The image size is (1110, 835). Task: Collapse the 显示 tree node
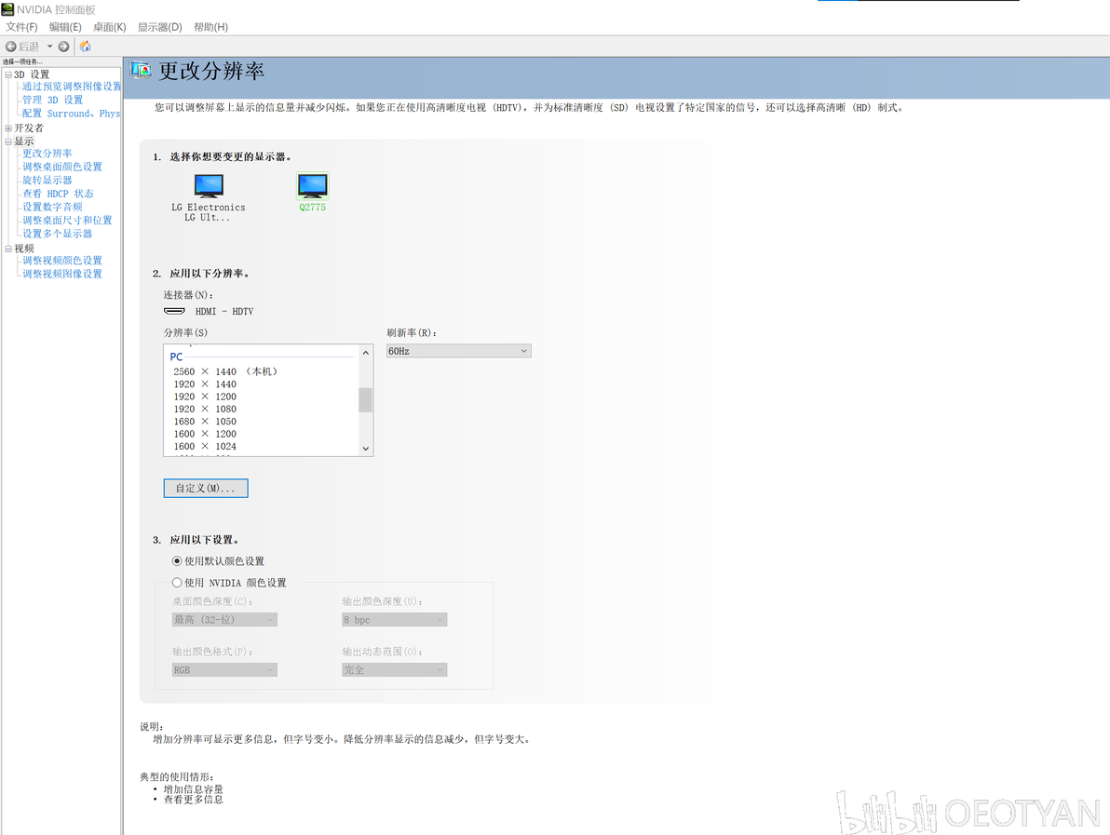point(8,141)
